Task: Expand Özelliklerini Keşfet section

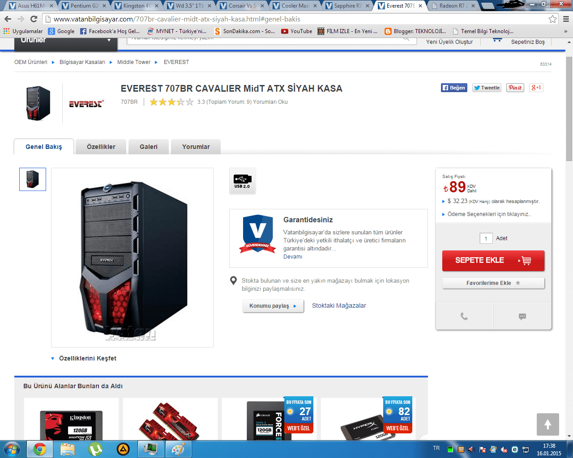Action: coord(84,358)
